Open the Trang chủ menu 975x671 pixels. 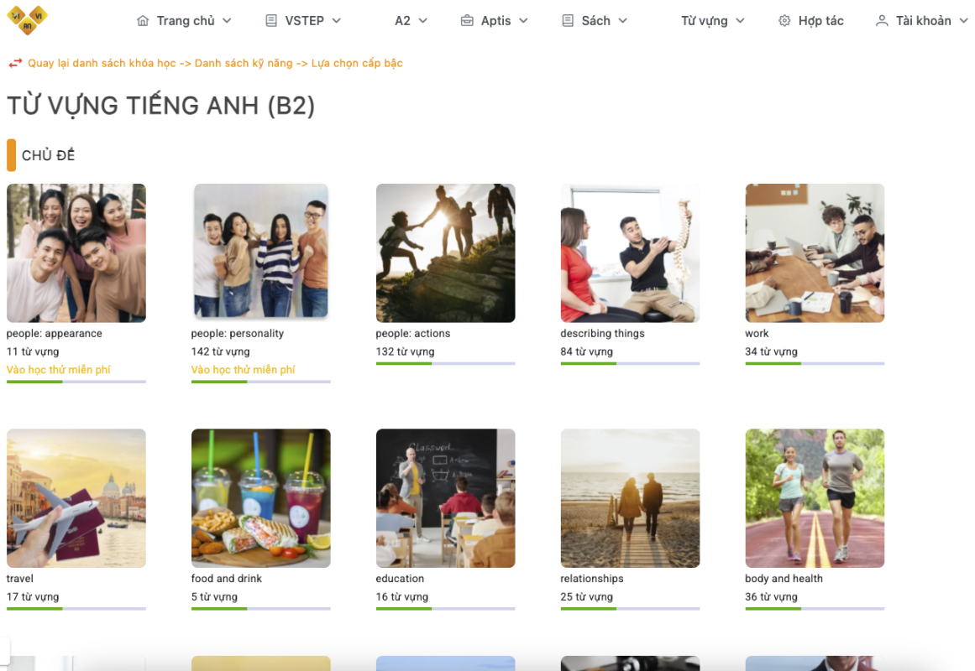pyautogui.click(x=184, y=20)
